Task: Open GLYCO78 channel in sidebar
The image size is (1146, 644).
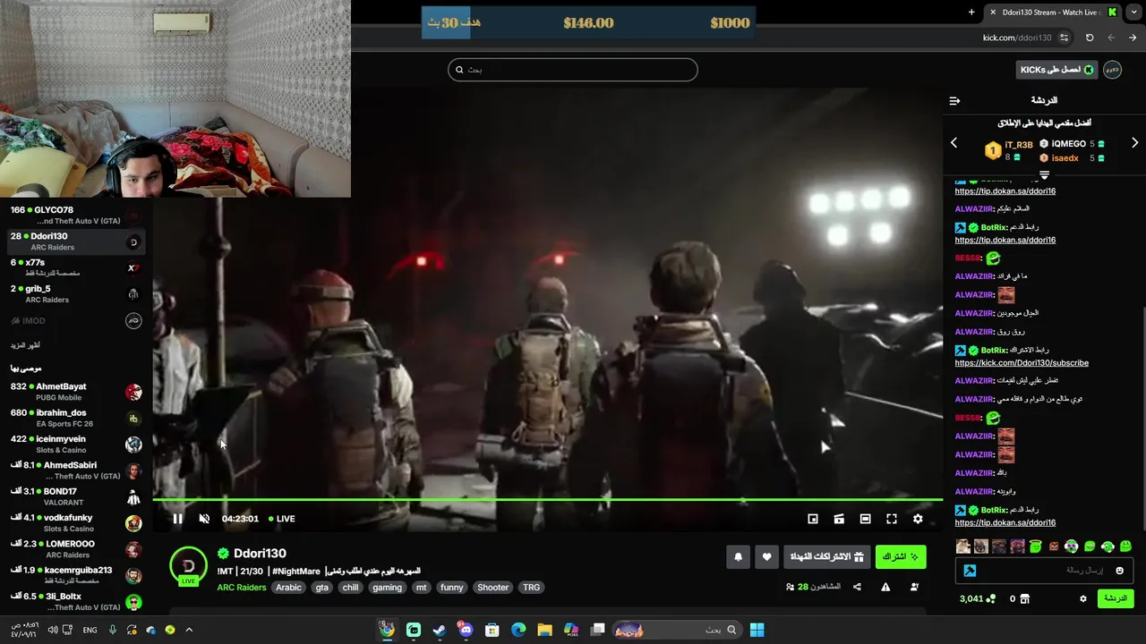Action: [x=76, y=216]
